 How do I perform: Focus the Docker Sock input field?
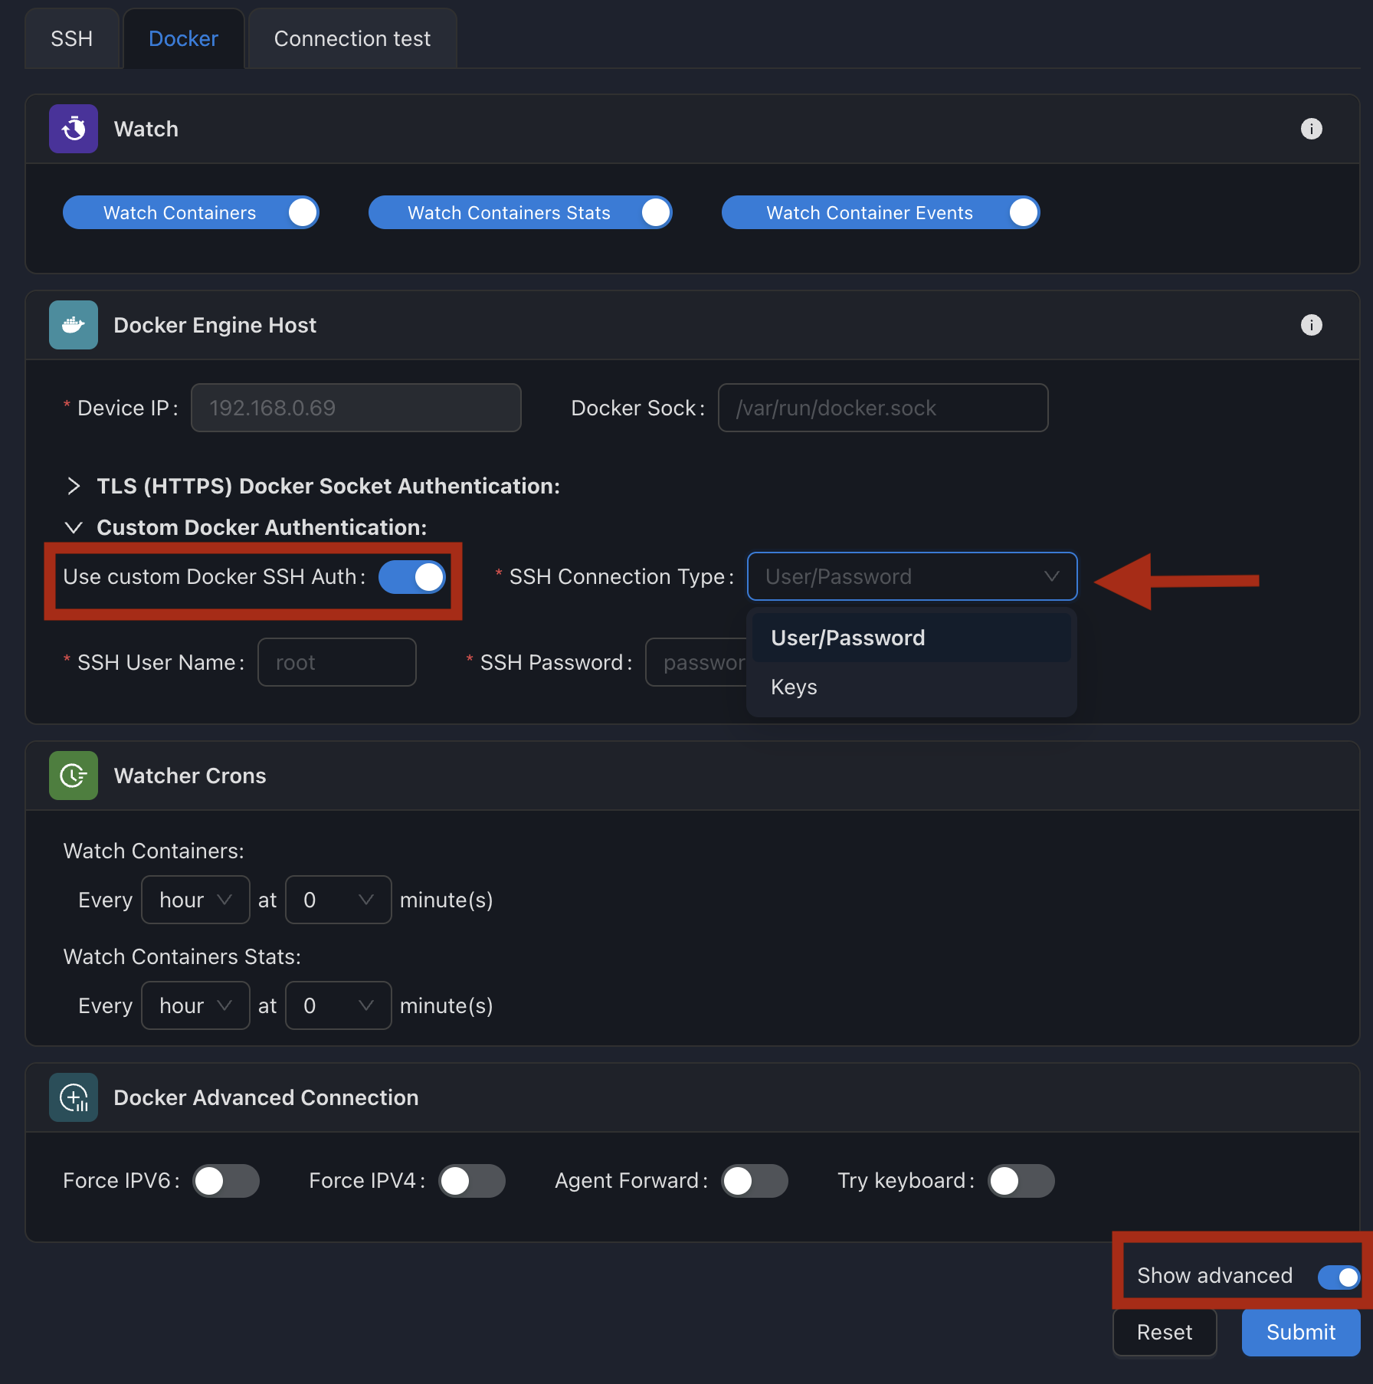pyautogui.click(x=883, y=408)
